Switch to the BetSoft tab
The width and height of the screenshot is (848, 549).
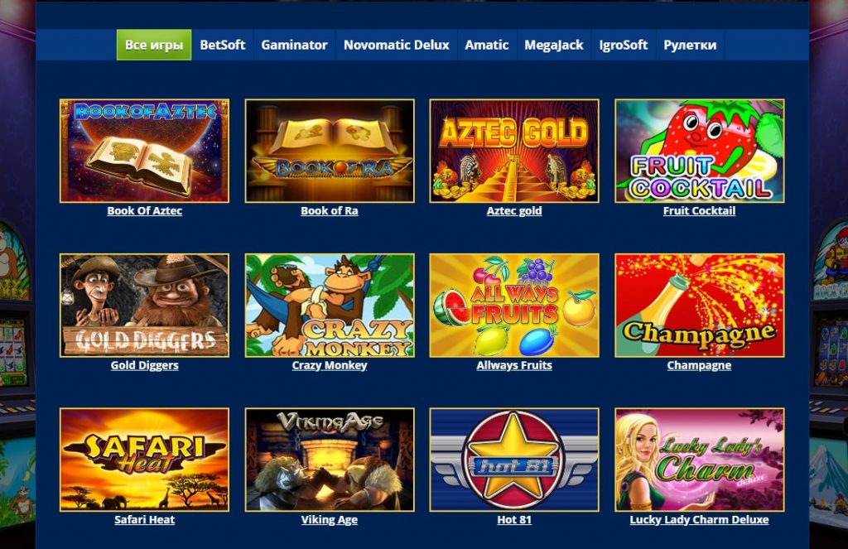tap(222, 45)
